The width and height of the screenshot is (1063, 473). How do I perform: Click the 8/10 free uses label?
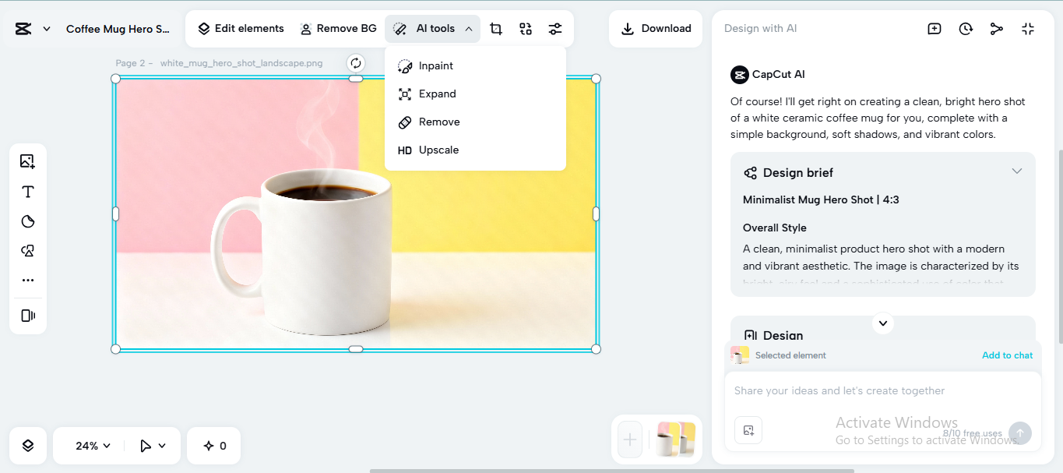(972, 433)
